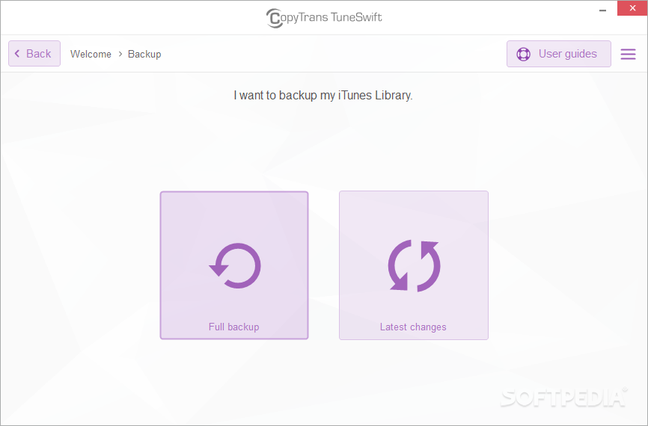Select the Full backup tile
This screenshot has height=426, width=648.
click(x=234, y=265)
